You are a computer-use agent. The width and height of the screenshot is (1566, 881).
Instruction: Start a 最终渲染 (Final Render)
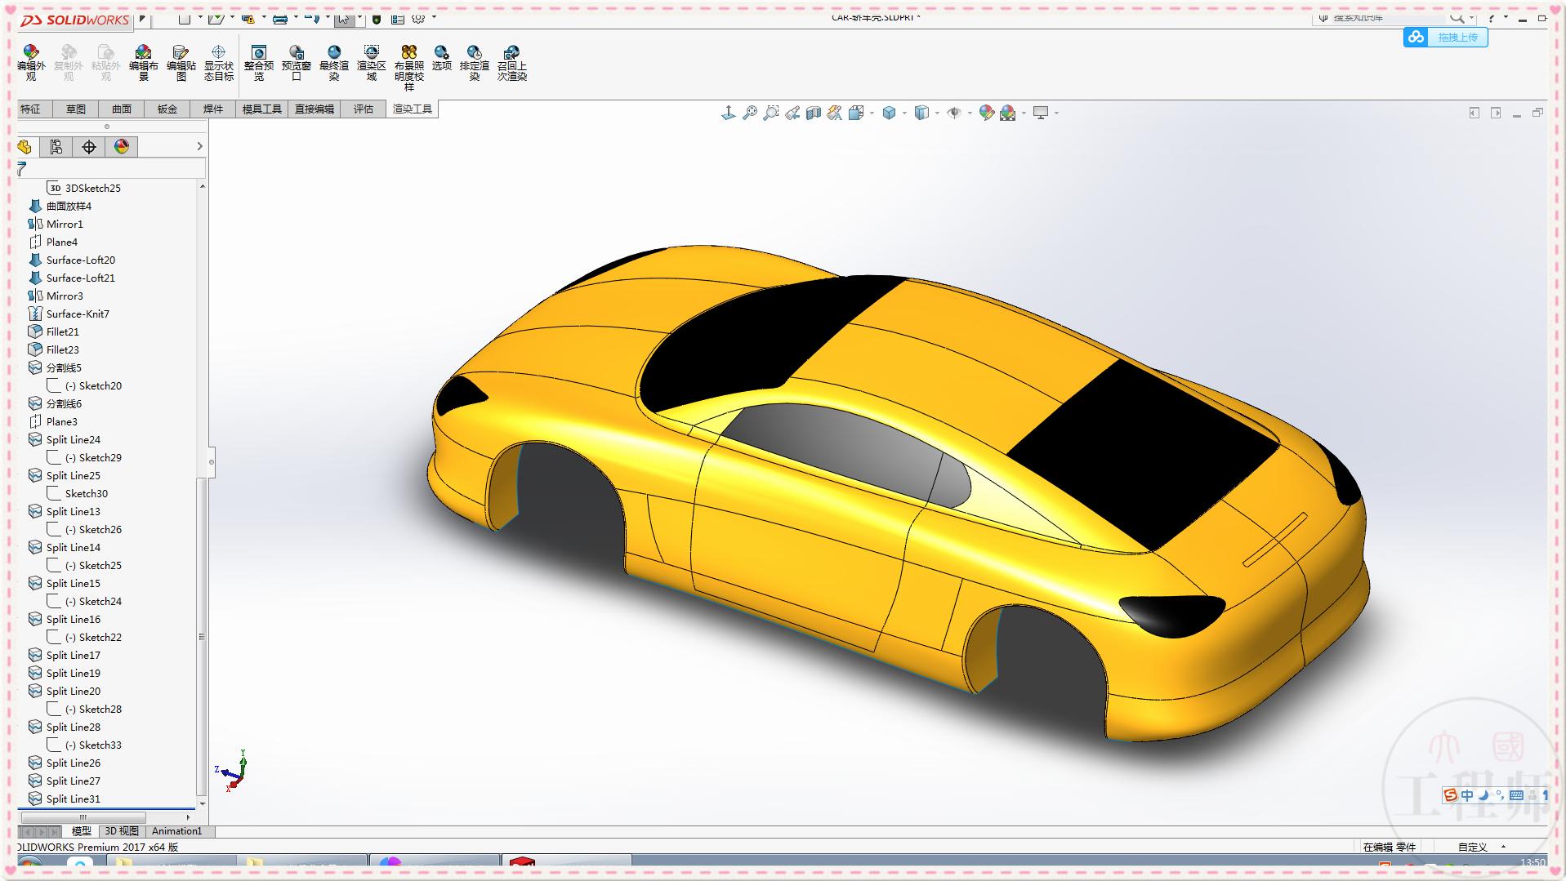pyautogui.click(x=334, y=63)
